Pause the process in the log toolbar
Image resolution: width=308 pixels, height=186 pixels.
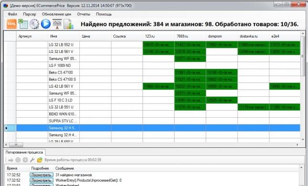[18, 160]
